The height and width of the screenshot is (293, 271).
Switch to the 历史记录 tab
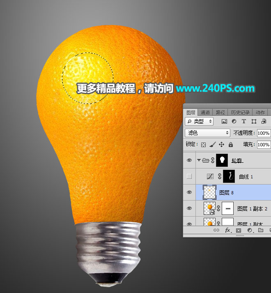[x=240, y=113]
